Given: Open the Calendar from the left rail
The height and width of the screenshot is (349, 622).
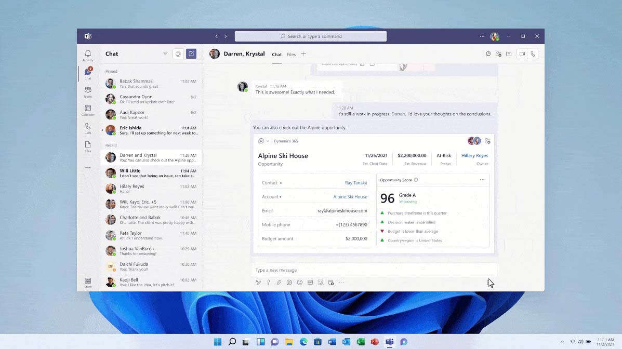Looking at the screenshot, I should pos(88,111).
